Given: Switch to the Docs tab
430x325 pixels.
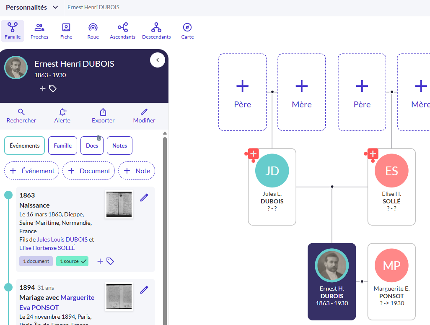Looking at the screenshot, I should tap(92, 146).
